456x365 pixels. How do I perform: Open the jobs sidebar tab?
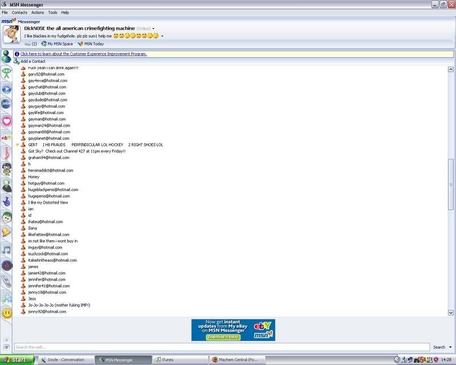point(6,103)
